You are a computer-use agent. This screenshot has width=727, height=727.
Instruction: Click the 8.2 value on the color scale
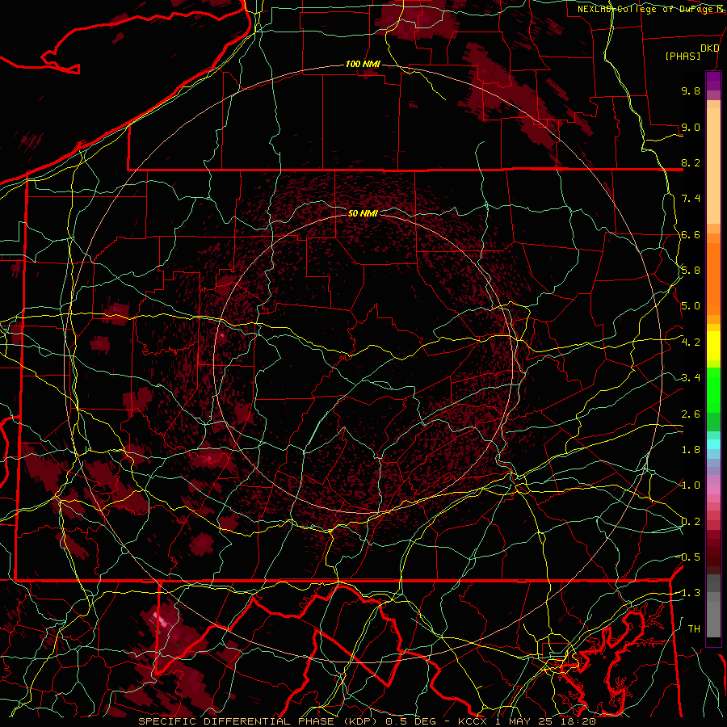tap(691, 162)
